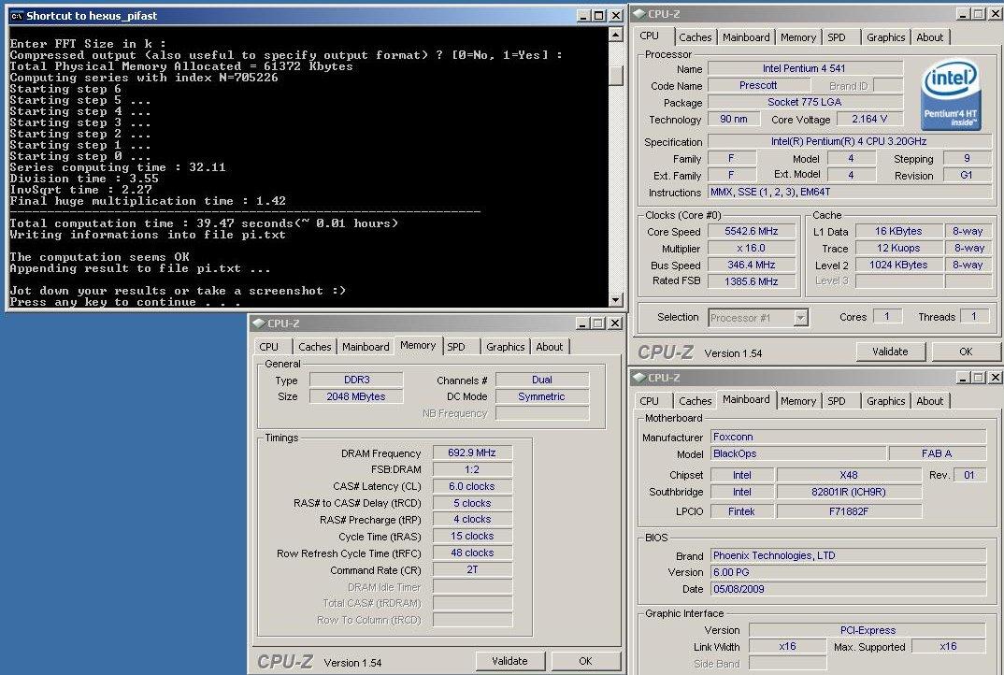Maximize the hexus_pifast console window
The image size is (1004, 675).
pyautogui.click(x=598, y=15)
